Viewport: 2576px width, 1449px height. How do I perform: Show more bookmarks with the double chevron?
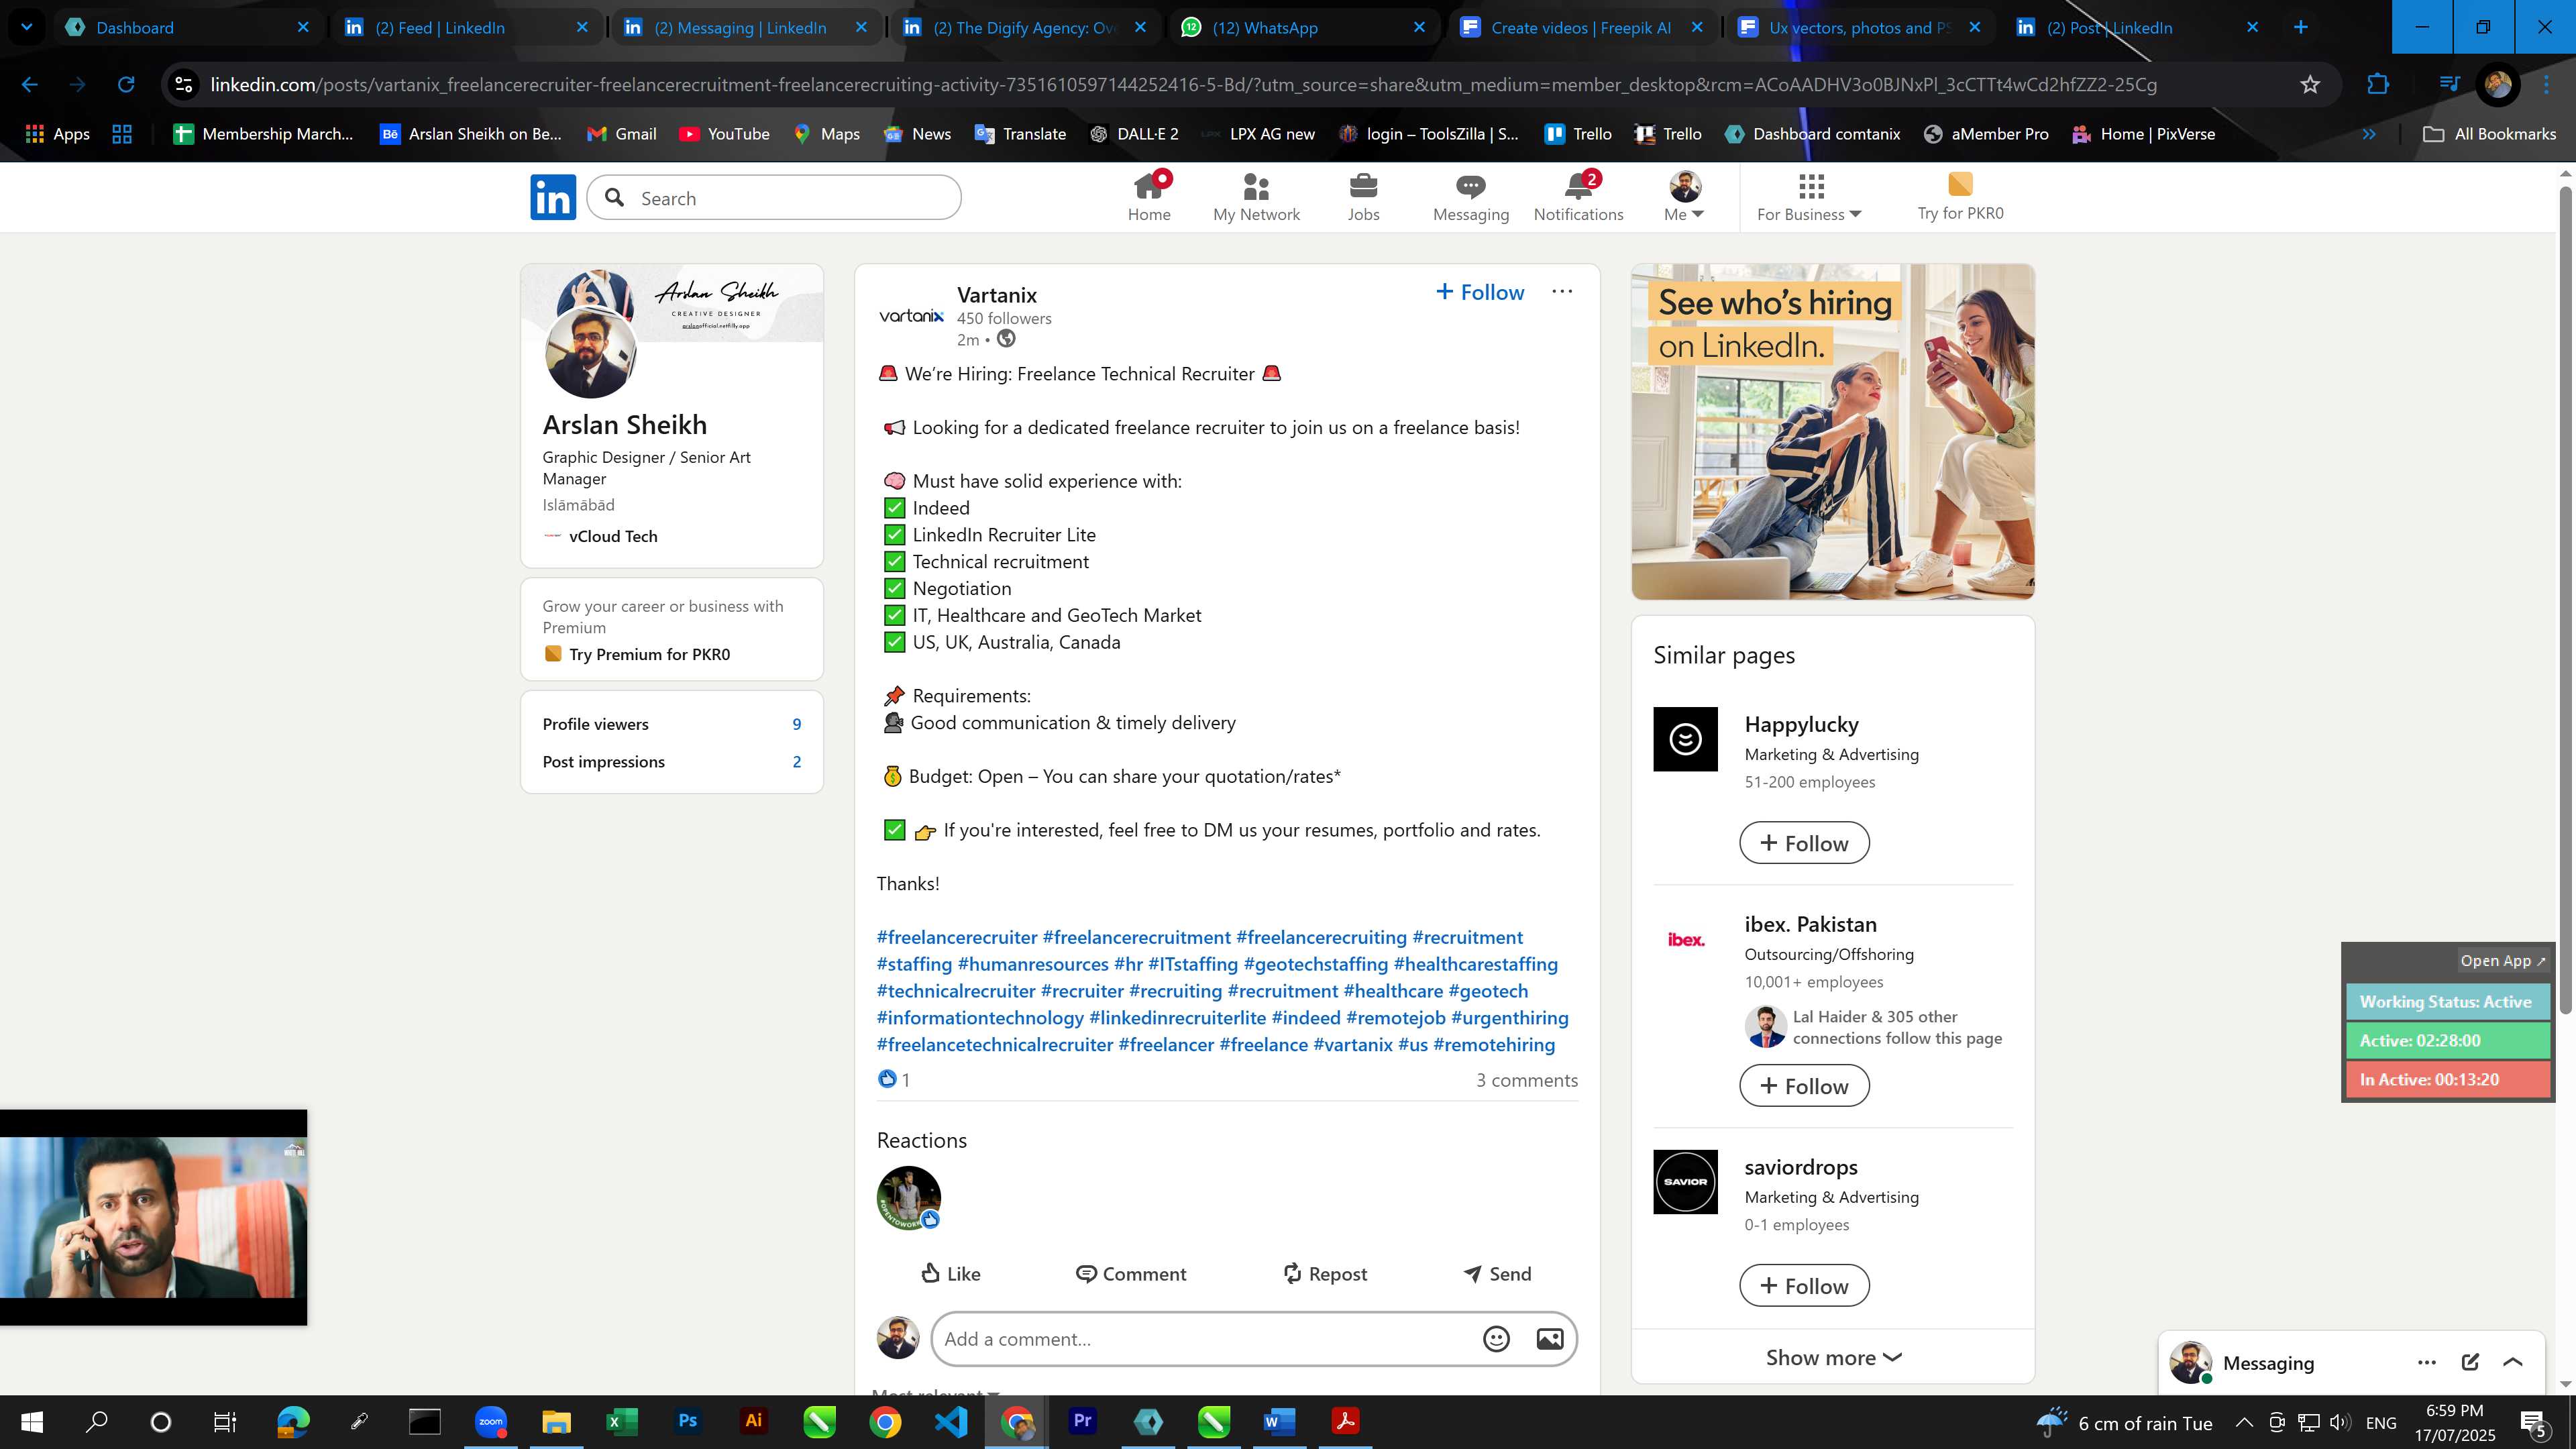2369,134
